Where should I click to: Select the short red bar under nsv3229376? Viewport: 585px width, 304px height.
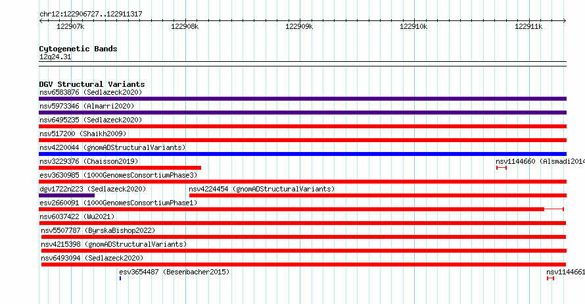[120, 168]
